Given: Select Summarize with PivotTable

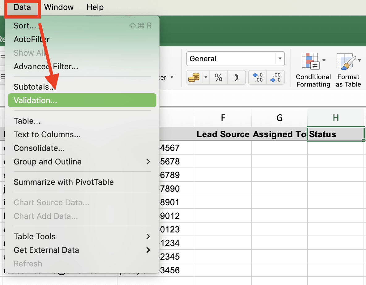Looking at the screenshot, I should click(82, 182).
